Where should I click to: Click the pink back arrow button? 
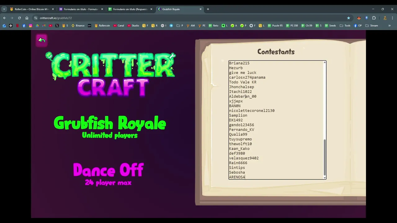point(42,40)
